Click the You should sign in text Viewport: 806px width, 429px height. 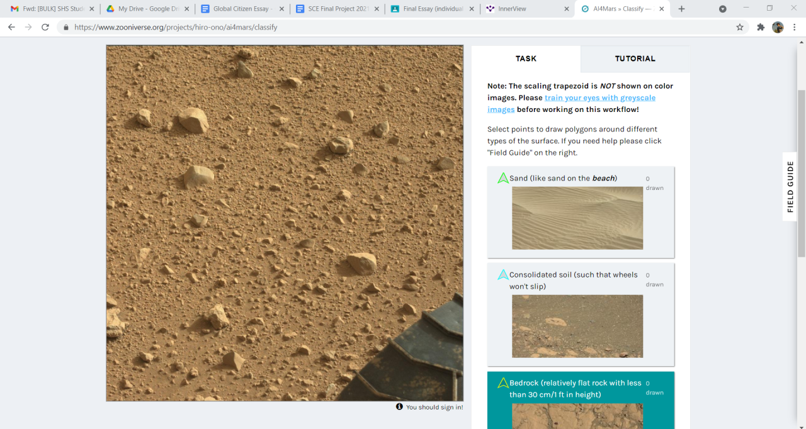(434, 407)
